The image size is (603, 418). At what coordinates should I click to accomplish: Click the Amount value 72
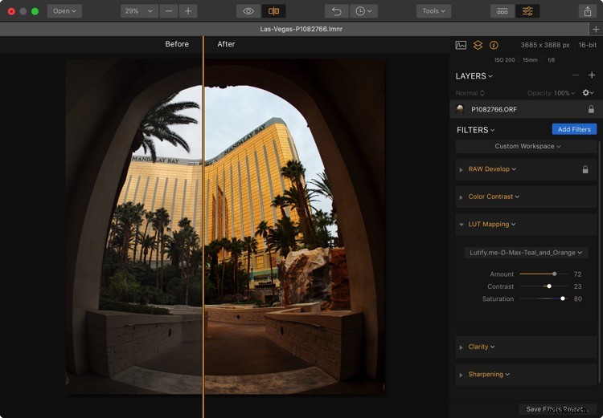click(577, 274)
